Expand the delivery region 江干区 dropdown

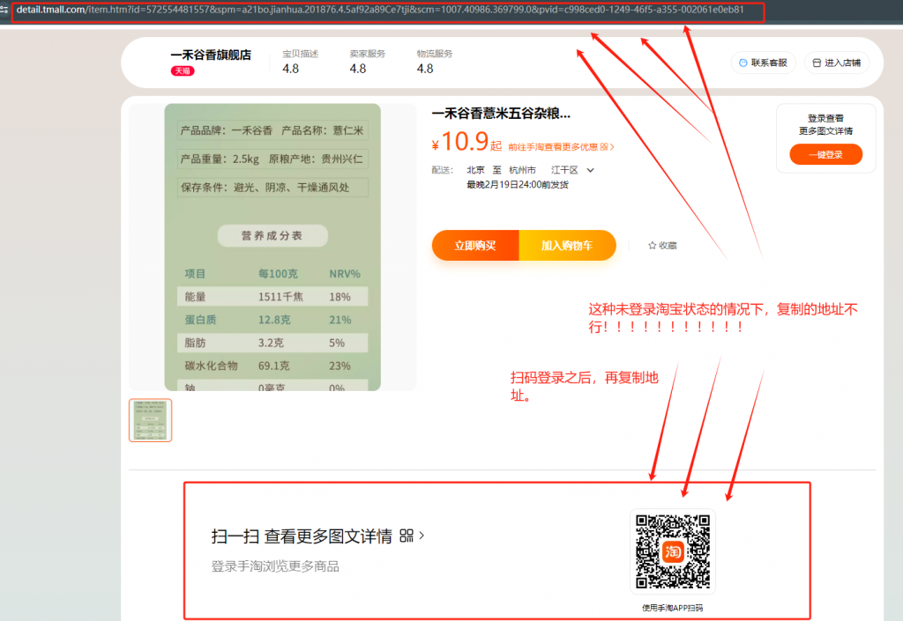pos(572,170)
